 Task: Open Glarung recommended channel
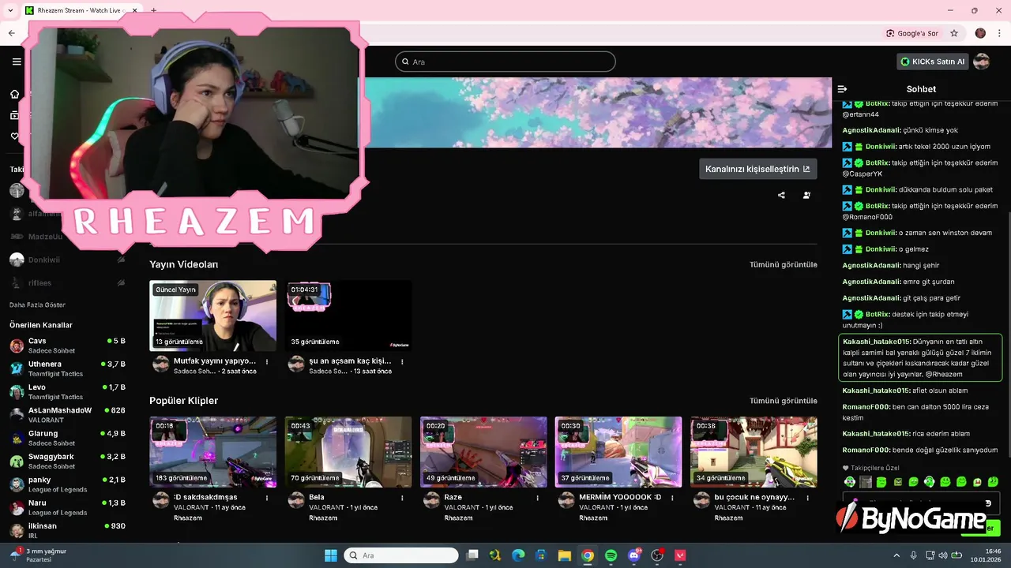[x=67, y=438]
